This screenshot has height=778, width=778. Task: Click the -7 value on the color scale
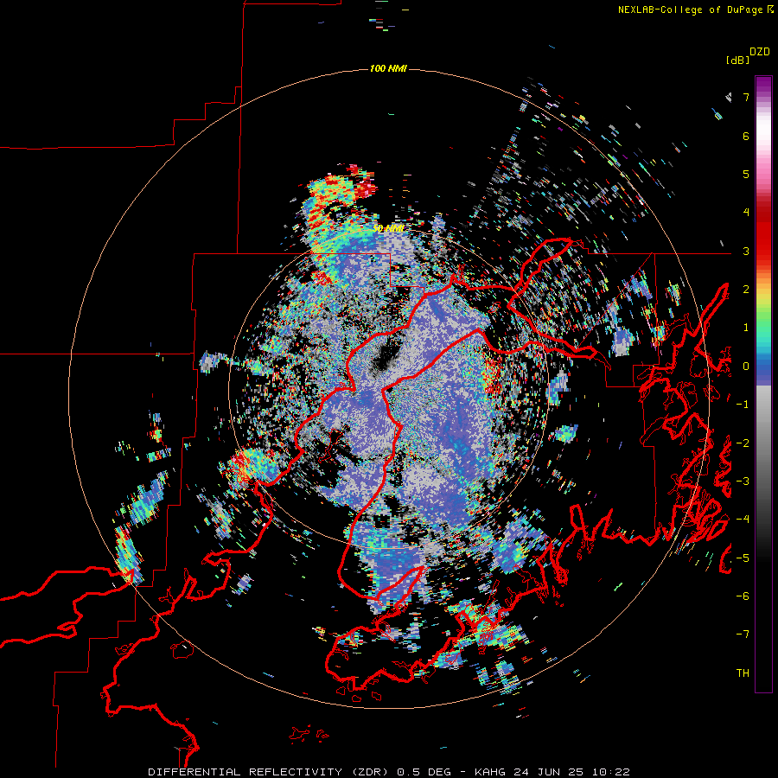click(743, 635)
